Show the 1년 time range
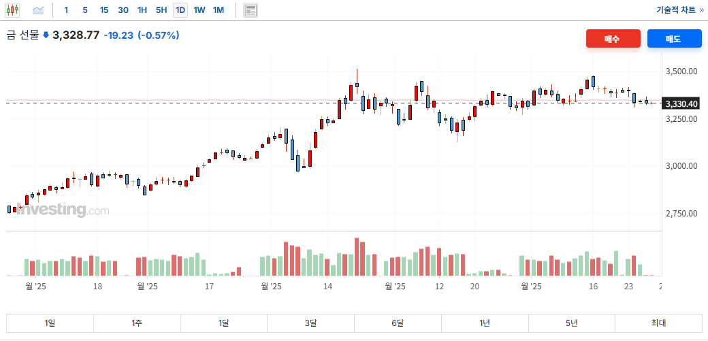Screen dimensions: 708x341 (485, 323)
